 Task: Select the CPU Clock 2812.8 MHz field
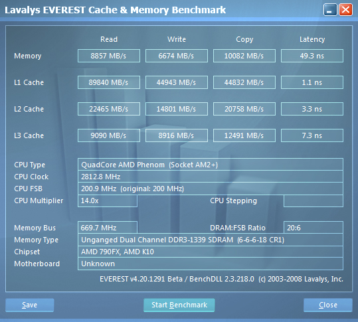(x=211, y=177)
